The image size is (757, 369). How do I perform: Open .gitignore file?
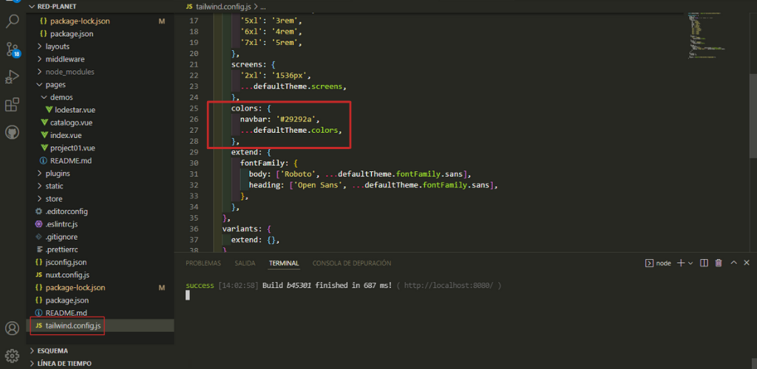pos(61,237)
